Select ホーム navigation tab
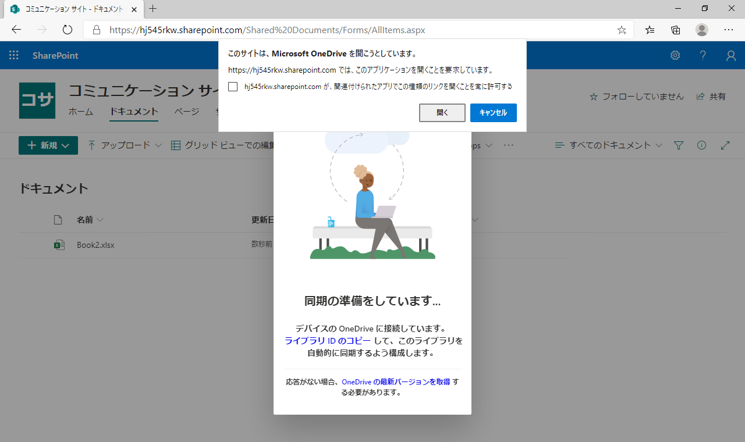The width and height of the screenshot is (745, 442). [81, 112]
